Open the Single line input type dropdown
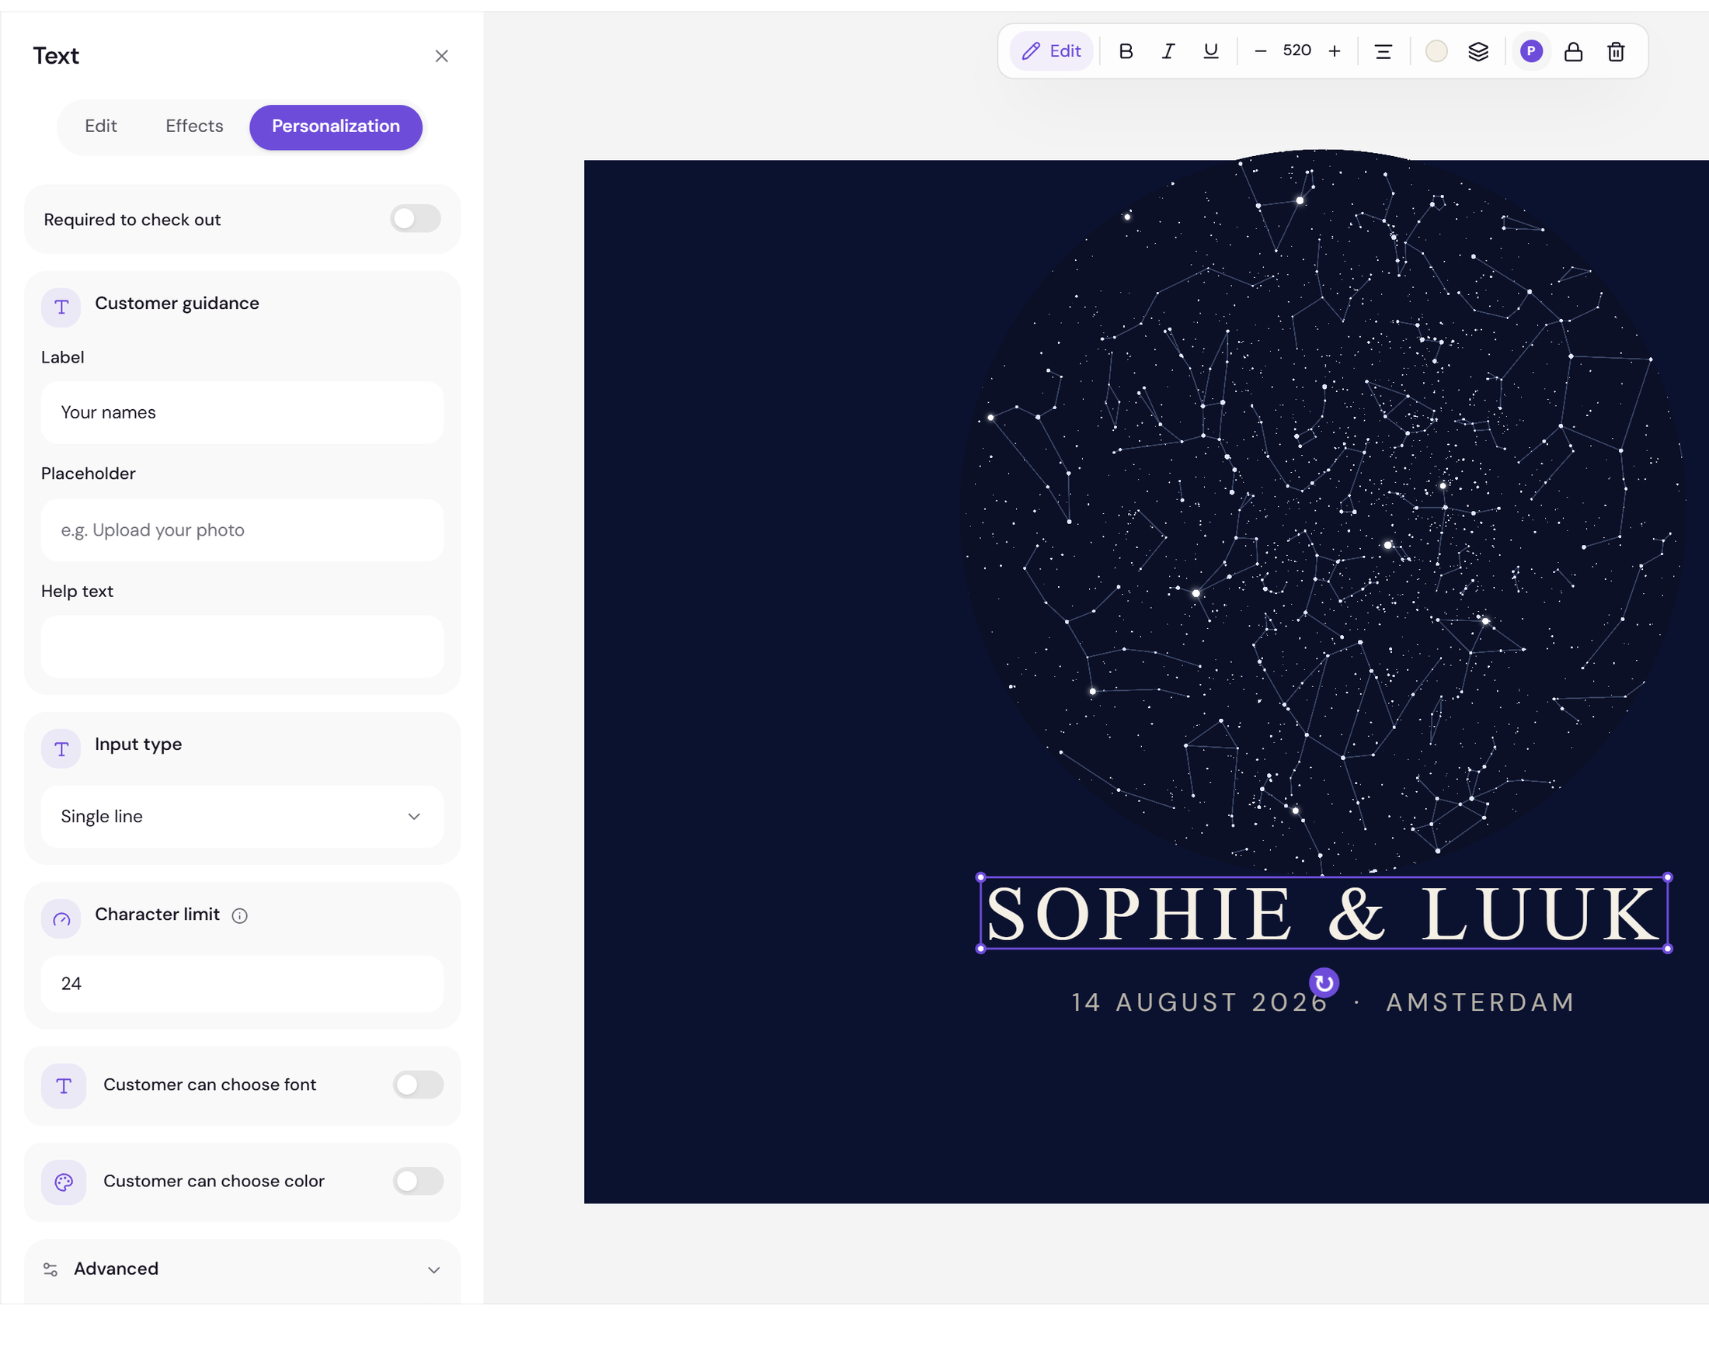Screen dimensions: 1709x1354 click(242, 817)
